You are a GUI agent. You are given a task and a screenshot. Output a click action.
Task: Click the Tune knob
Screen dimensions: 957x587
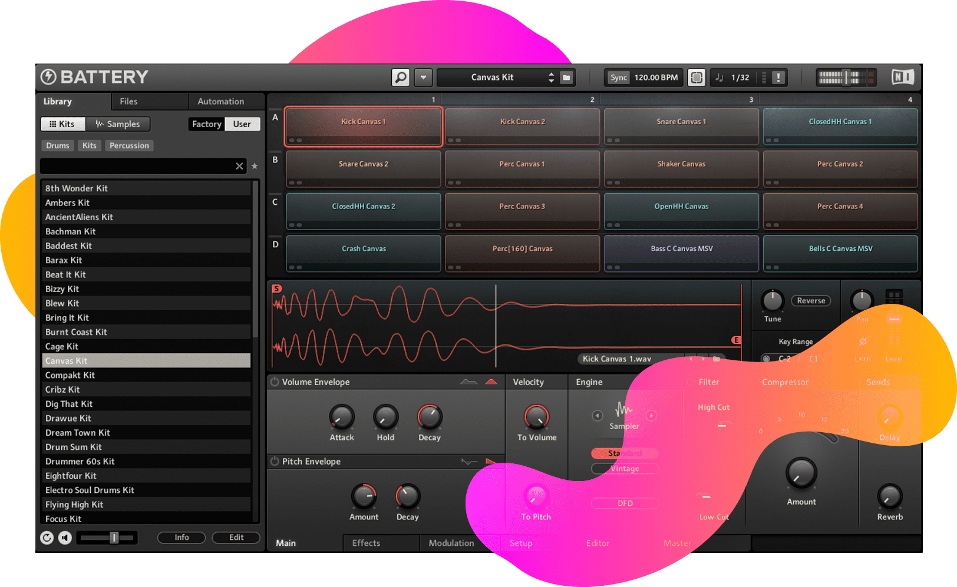click(x=773, y=300)
